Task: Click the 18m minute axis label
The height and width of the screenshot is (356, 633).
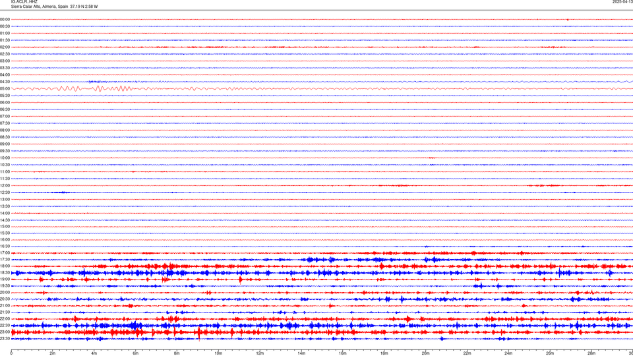Action: click(x=384, y=353)
